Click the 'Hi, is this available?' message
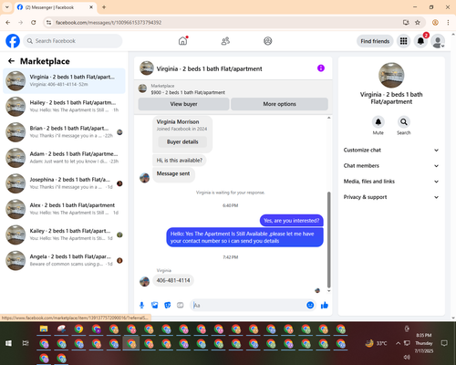 tap(180, 161)
